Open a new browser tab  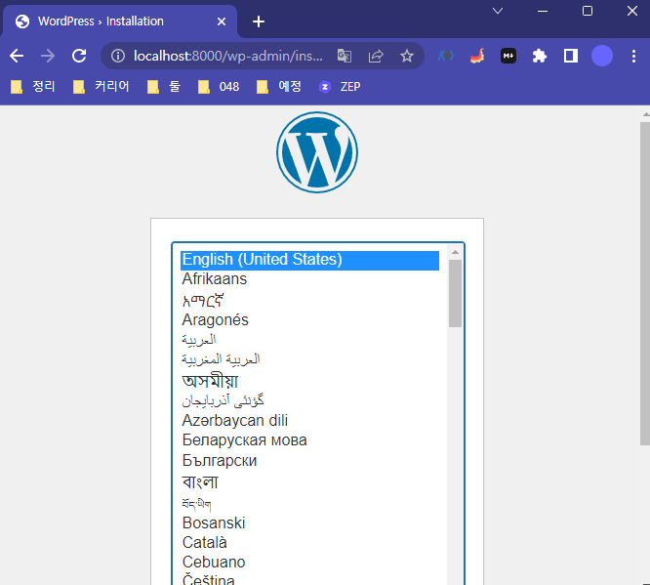coord(259,21)
